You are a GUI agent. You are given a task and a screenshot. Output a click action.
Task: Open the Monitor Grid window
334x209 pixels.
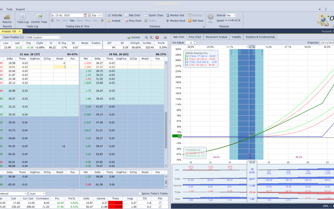click(176, 15)
